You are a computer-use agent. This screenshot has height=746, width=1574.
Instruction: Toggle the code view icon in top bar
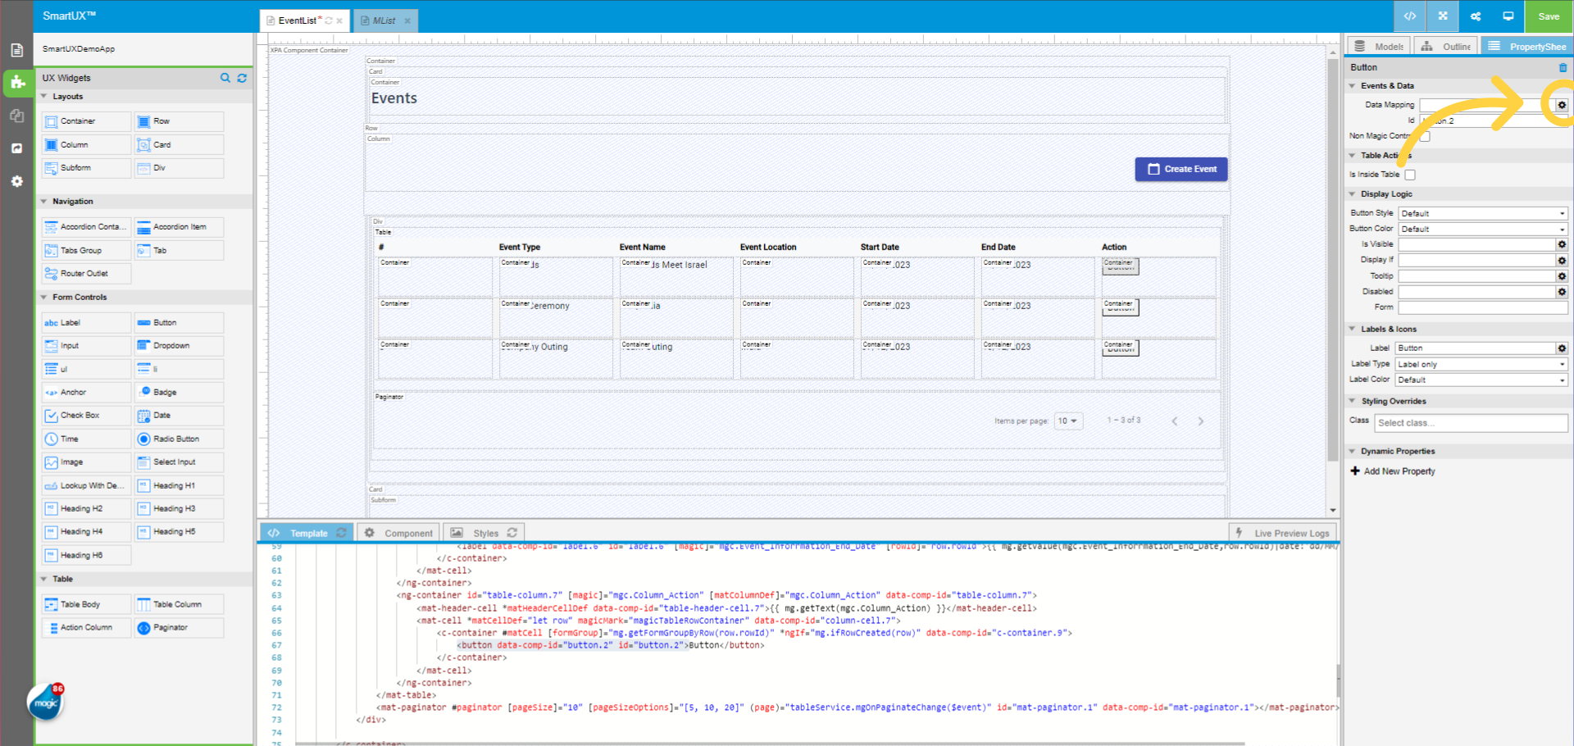[x=1410, y=16]
